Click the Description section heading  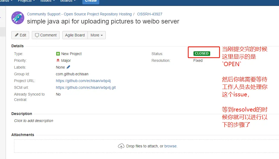(x=22, y=114)
